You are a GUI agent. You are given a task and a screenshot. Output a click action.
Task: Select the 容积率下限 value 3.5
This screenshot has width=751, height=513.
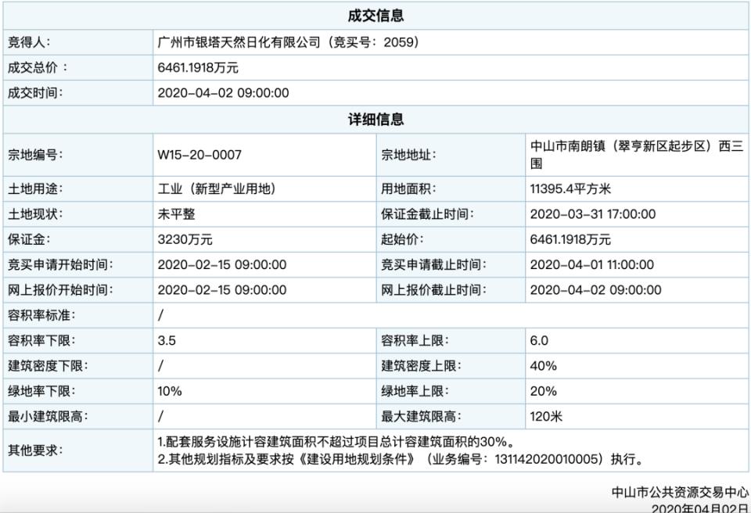point(164,341)
